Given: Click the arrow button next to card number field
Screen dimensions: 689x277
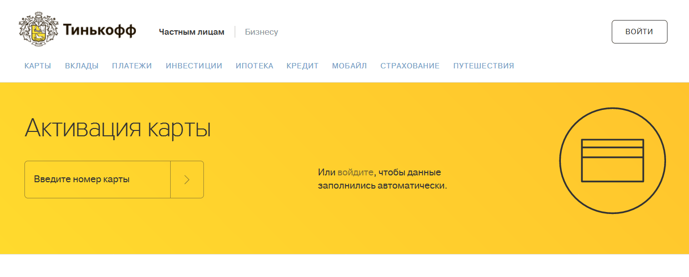Looking at the screenshot, I should [187, 179].
